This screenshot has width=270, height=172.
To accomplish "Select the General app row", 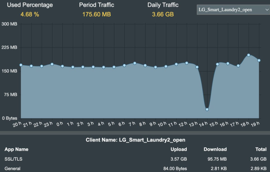I will (x=135, y=168).
